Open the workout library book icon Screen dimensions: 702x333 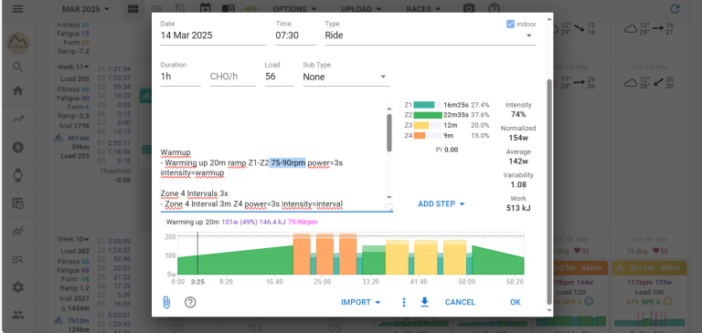(229, 9)
